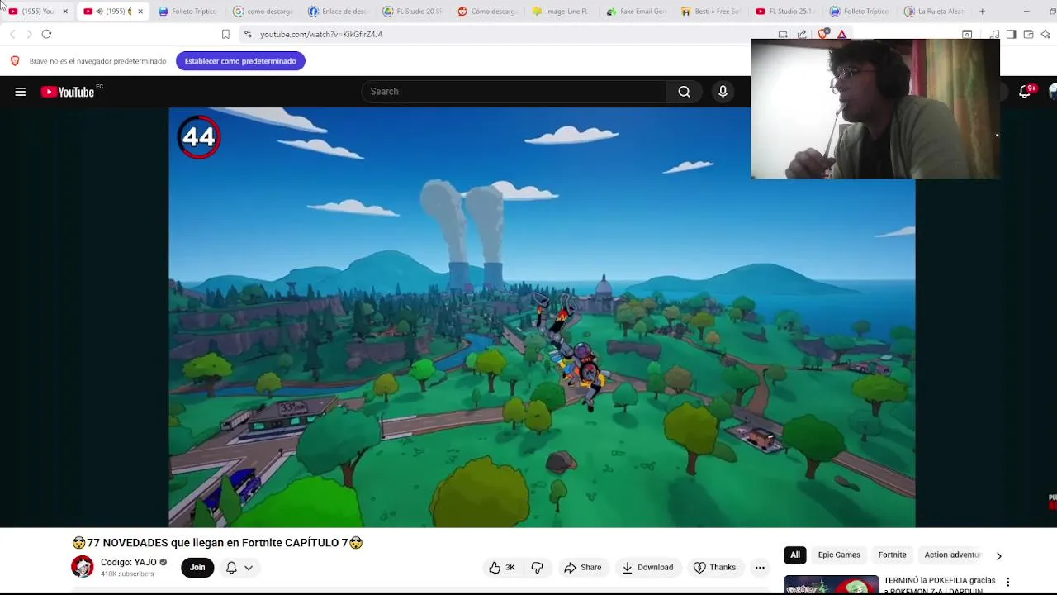Switch to the 'Cómo descarga' Reddit tab
This screenshot has width=1057, height=595.
(x=488, y=11)
